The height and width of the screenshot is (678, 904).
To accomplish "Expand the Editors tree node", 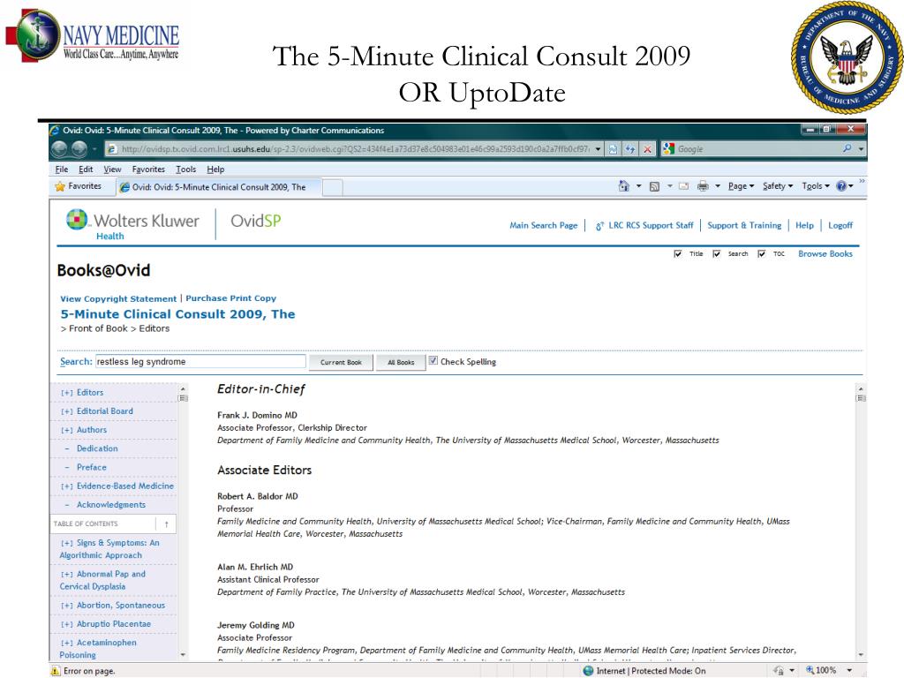I will 67,393.
